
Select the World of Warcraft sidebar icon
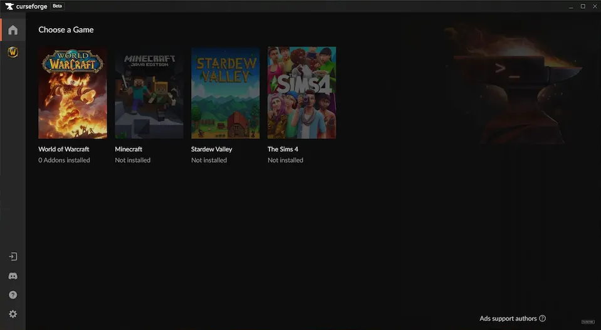13,53
